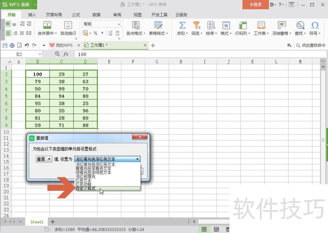Expand the 筛选 dropdown arrow
The image size is (328, 233).
pyautogui.click(x=201, y=34)
